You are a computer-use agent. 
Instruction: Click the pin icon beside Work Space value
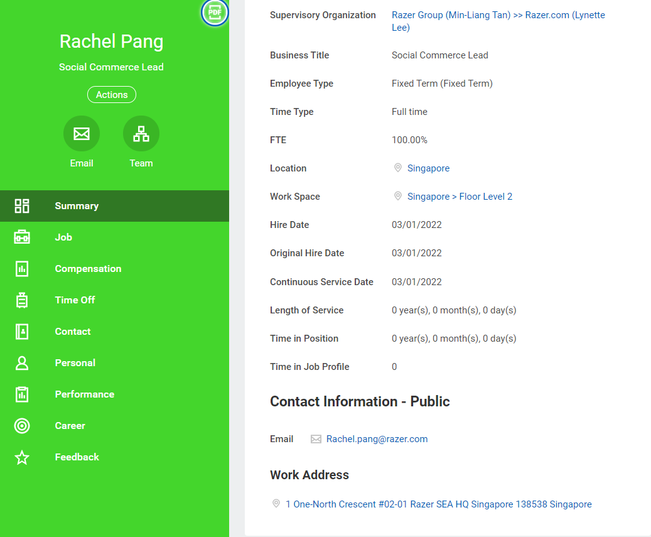click(x=398, y=196)
